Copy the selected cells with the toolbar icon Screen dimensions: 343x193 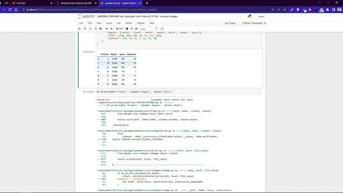pos(95,28)
